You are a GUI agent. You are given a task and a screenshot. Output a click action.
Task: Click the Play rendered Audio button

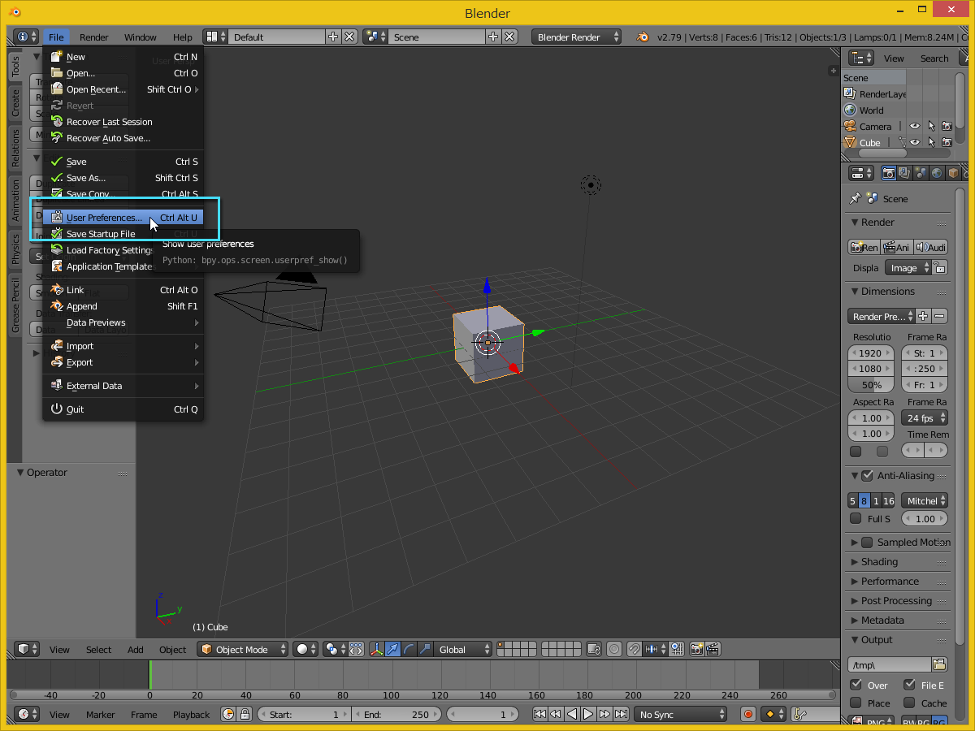coord(931,247)
